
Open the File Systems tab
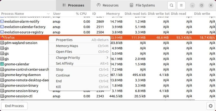pyautogui.click(x=142, y=5)
